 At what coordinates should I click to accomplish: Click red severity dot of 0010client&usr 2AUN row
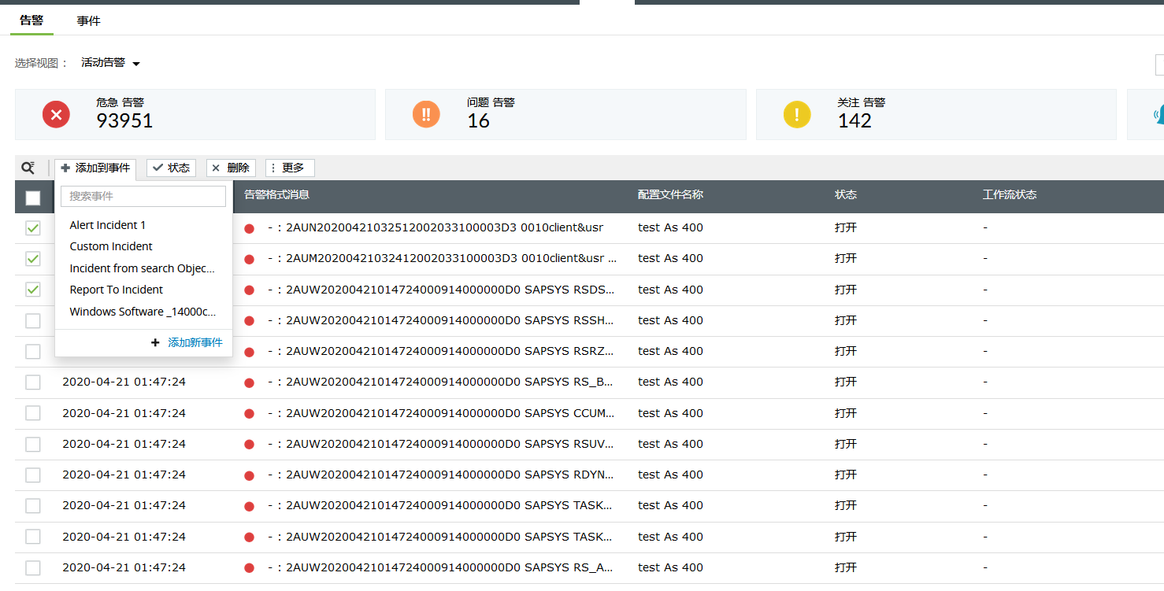(x=250, y=228)
